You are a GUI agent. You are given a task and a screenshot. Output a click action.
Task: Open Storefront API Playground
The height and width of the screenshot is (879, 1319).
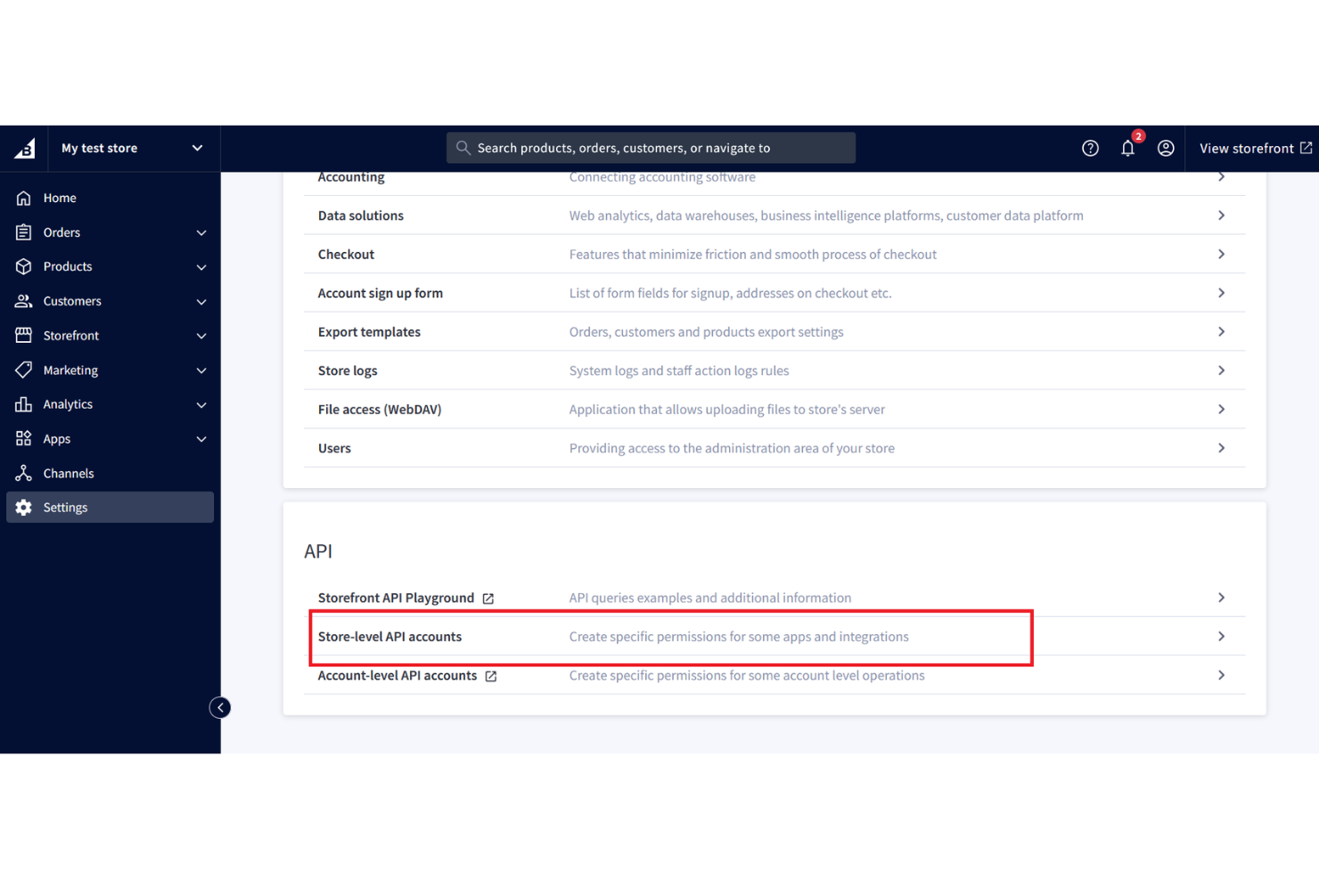tap(774, 598)
